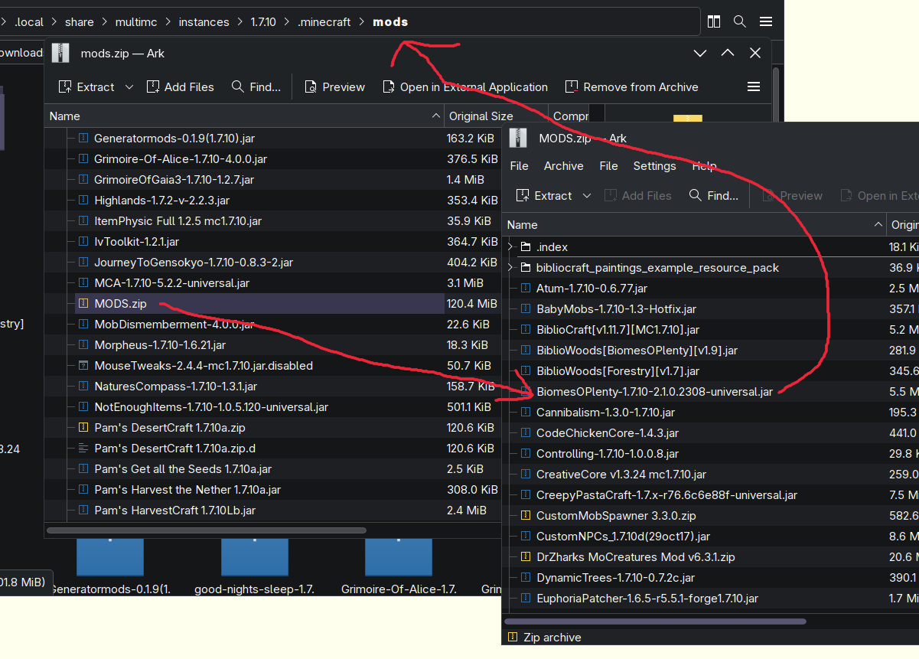Open Archive menu in MODS.zip window

click(563, 166)
